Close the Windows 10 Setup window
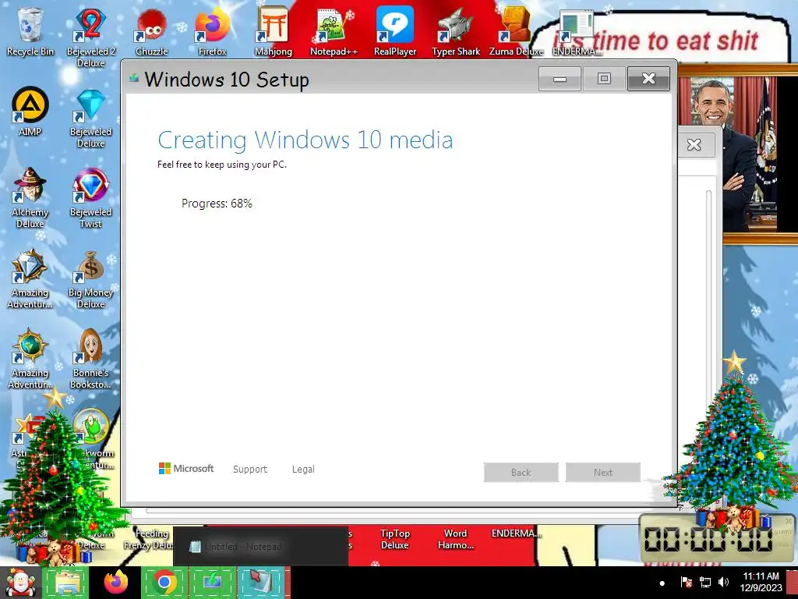Image resolution: width=798 pixels, height=599 pixels. 648,79
